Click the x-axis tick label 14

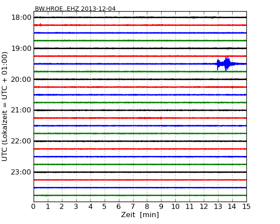pyautogui.click(x=232, y=207)
